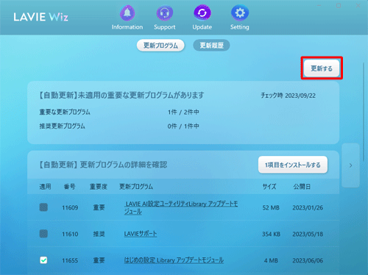The height and width of the screenshot is (275, 368).
Task: Uncheck the box for update 11655
Action: coord(43,260)
